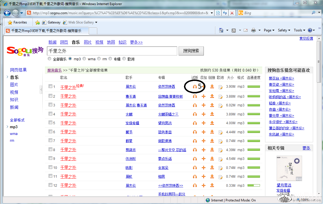Listen to row 9 song with headphone icon
The image size is (323, 204).
195,159
